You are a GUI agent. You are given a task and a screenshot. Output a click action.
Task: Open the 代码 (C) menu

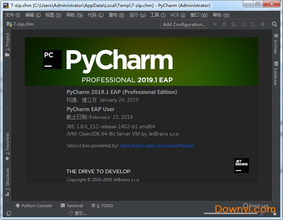[x=96, y=15]
